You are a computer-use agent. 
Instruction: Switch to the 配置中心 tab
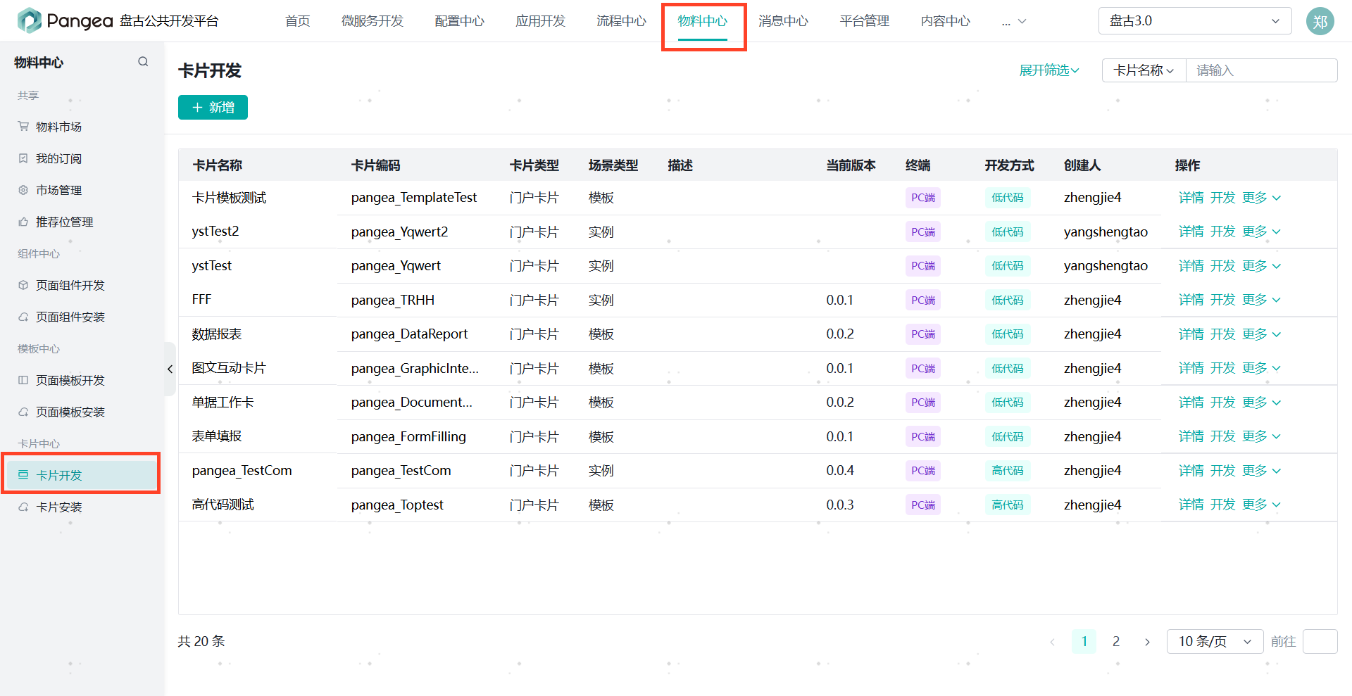tap(460, 21)
